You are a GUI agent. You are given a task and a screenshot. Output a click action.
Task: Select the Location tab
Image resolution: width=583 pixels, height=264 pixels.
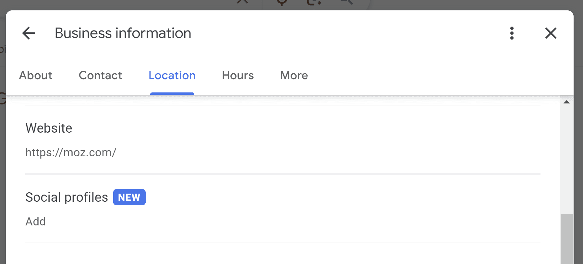pyautogui.click(x=172, y=75)
